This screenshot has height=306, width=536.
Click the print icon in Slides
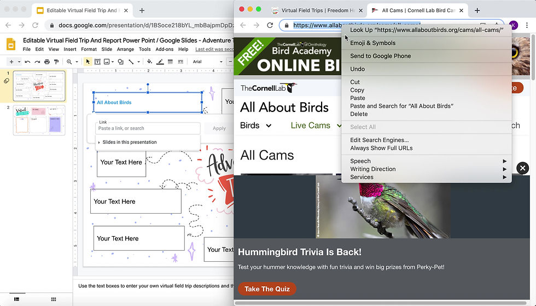coord(47,62)
